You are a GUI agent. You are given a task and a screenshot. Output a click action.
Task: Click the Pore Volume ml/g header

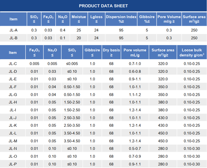[169, 19]
